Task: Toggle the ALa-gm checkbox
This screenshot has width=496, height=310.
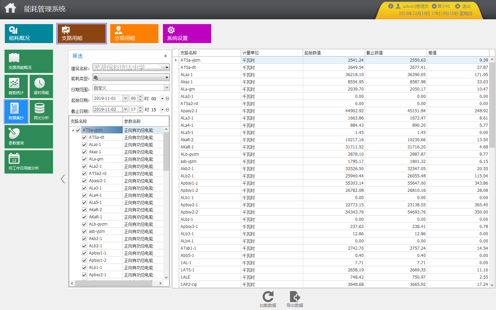Action: tap(84, 159)
